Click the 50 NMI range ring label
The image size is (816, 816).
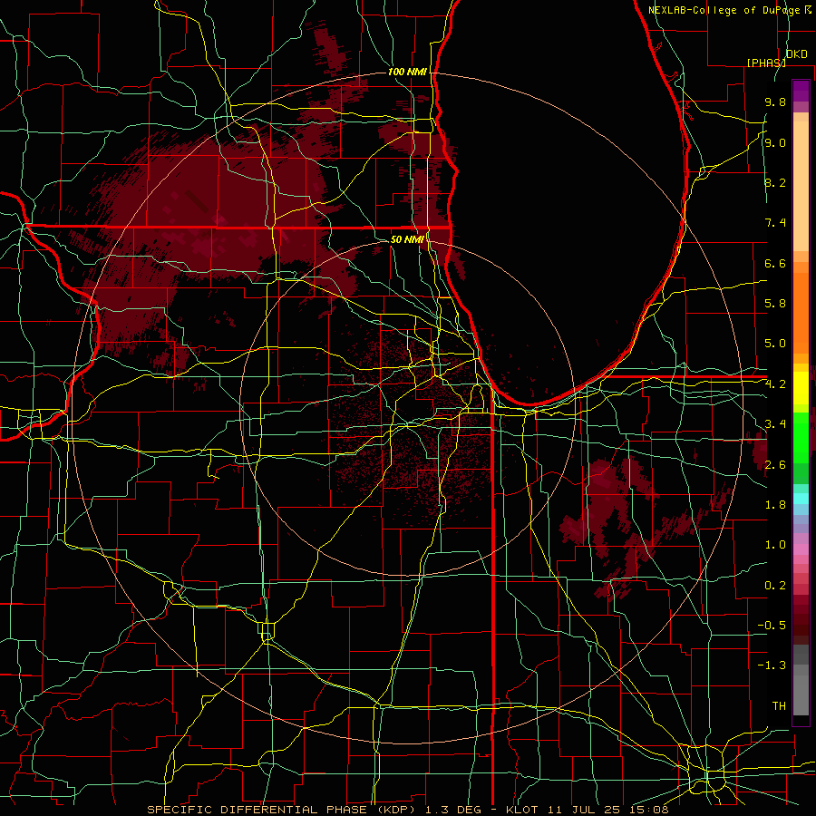407,239
